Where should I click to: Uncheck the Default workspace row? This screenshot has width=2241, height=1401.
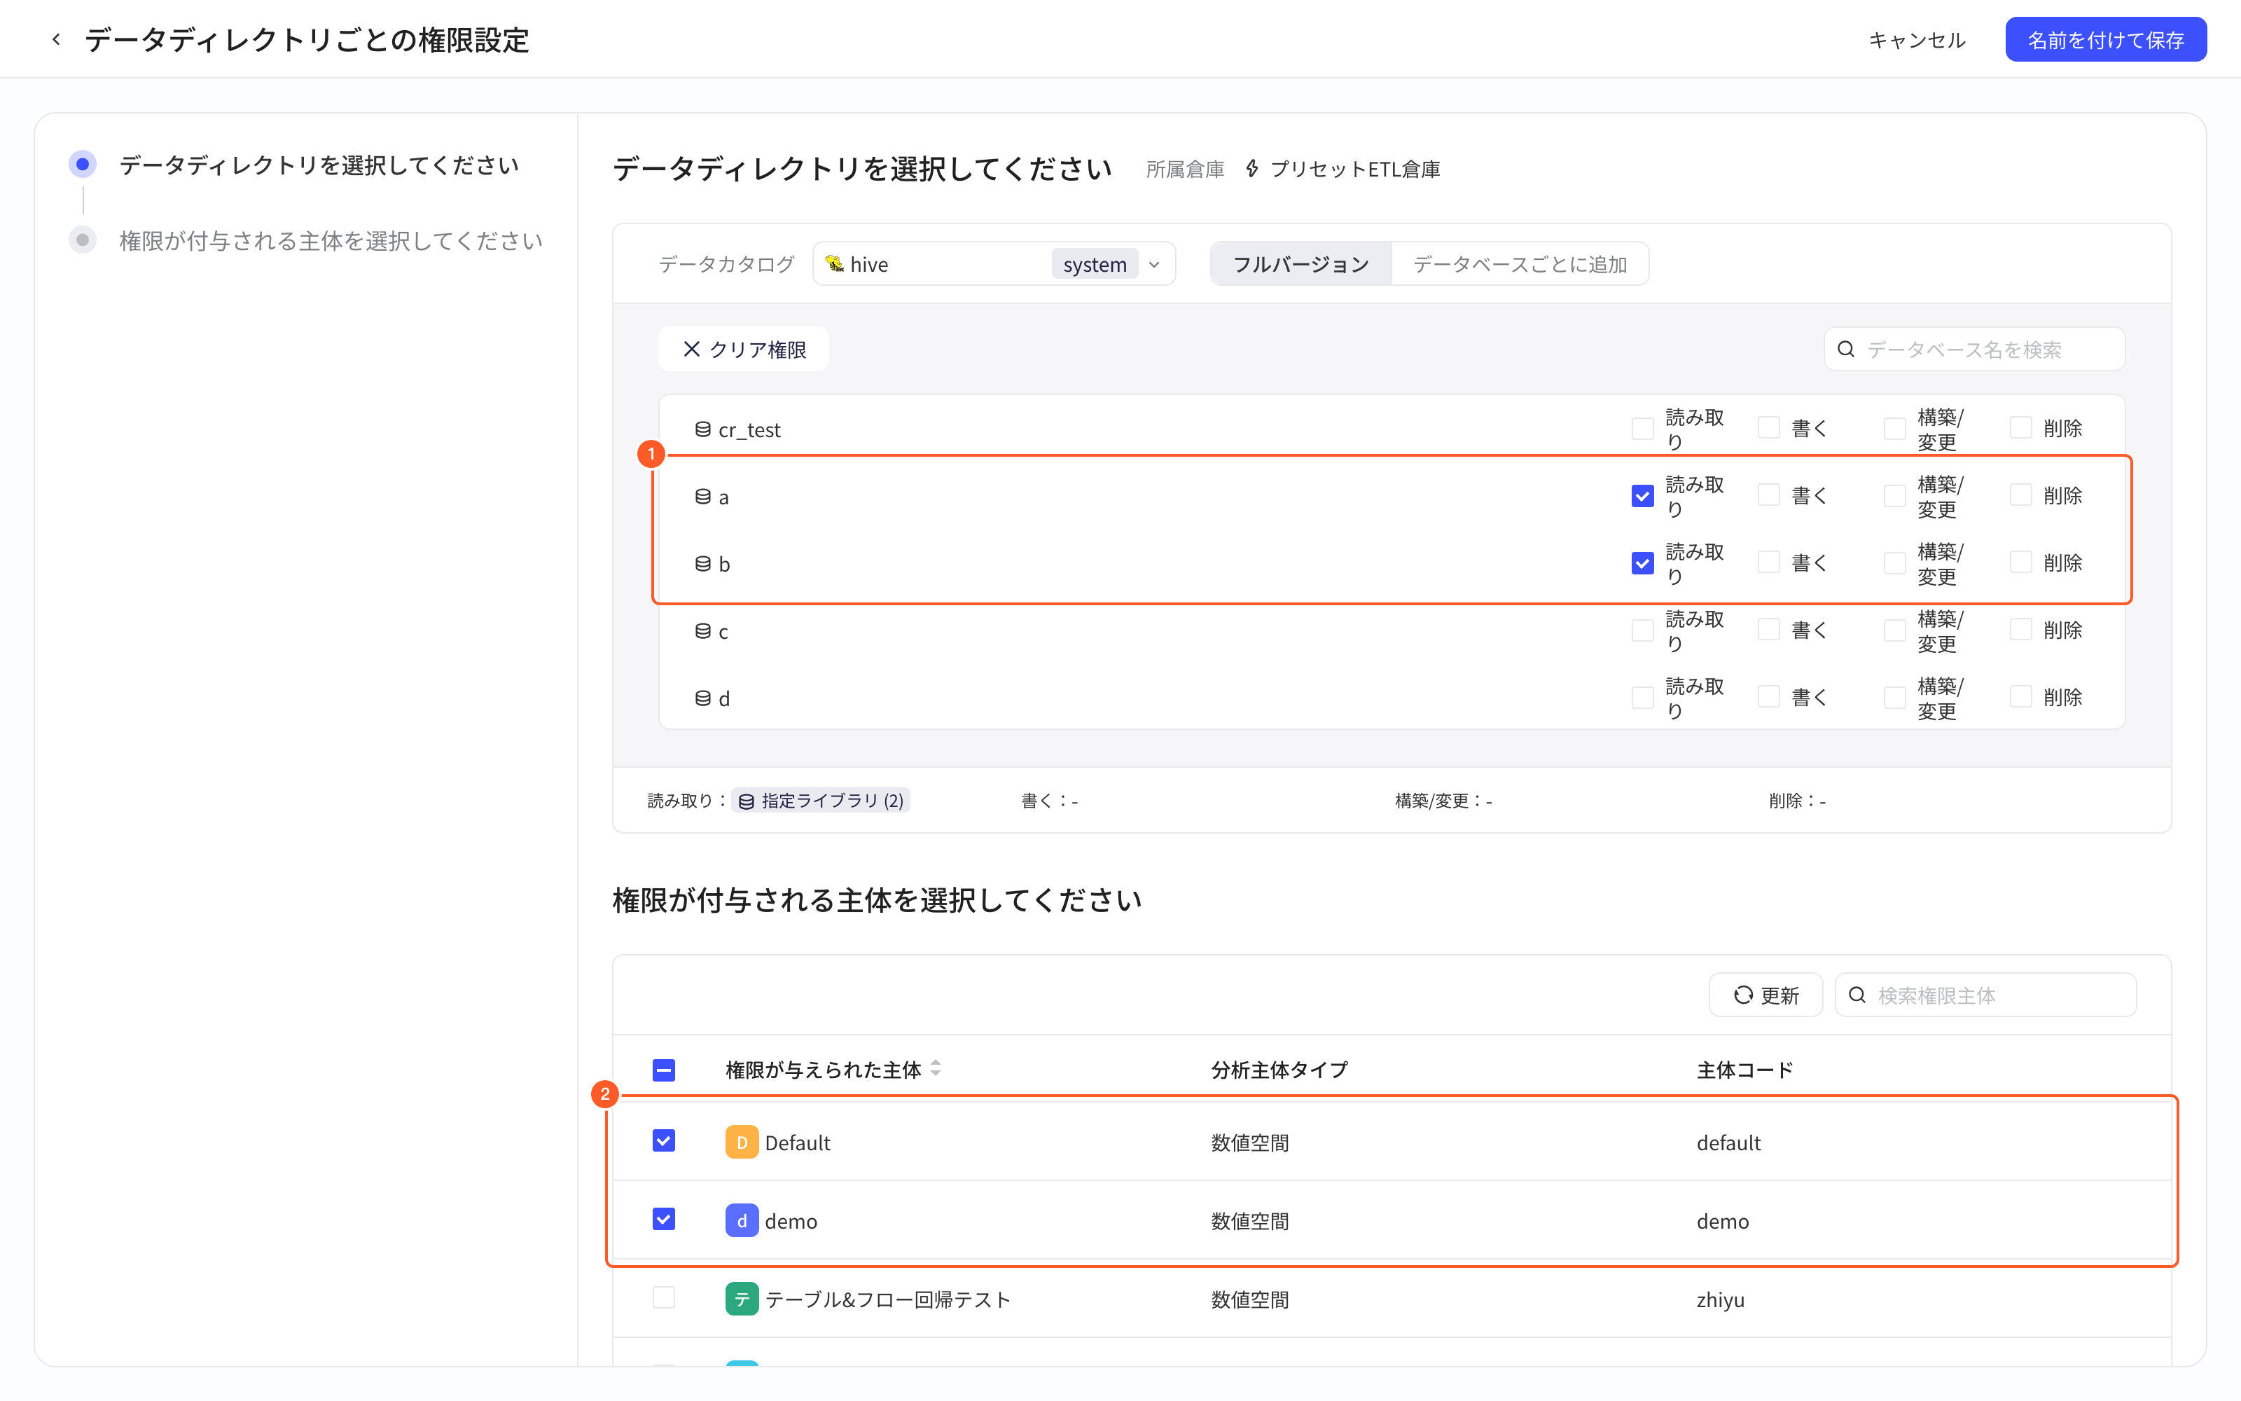click(x=664, y=1140)
